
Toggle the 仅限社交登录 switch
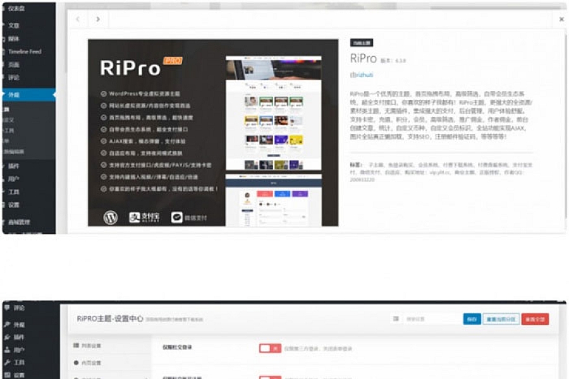point(269,349)
